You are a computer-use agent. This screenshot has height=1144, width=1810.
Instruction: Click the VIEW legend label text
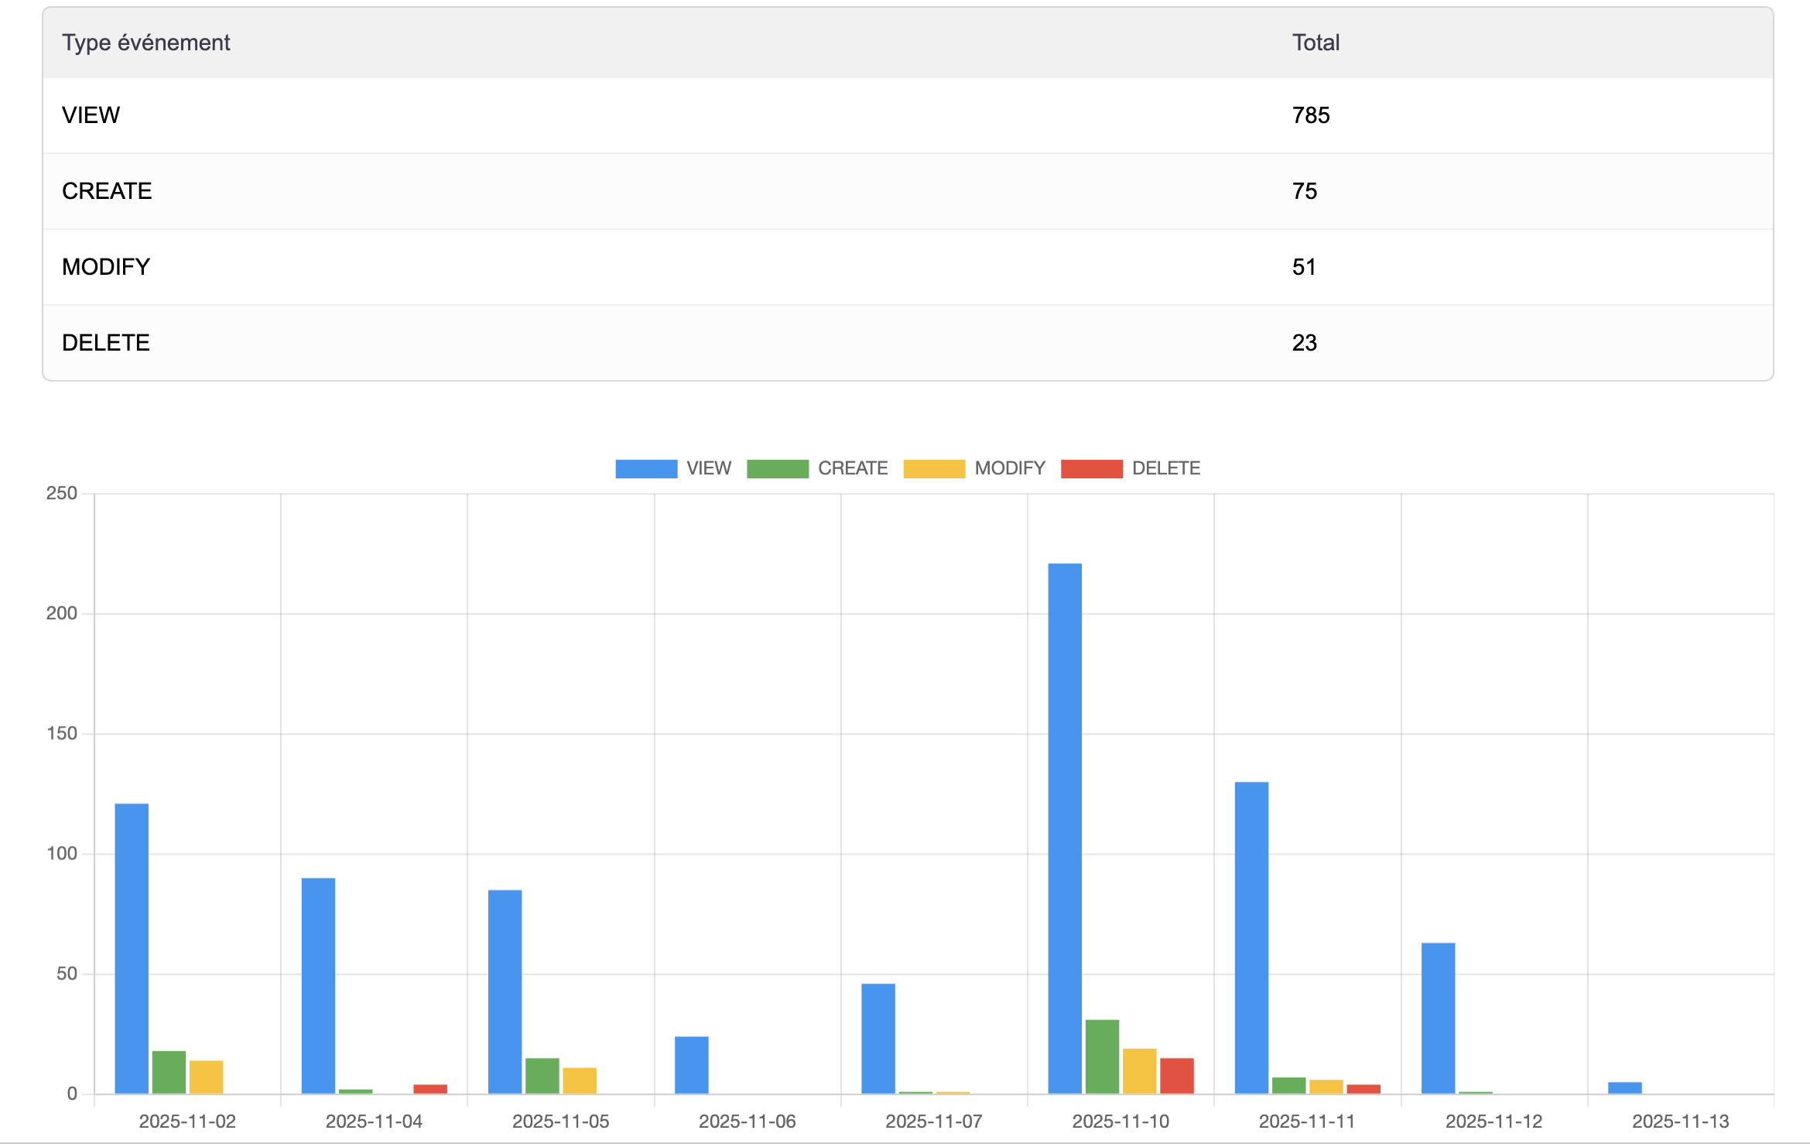coord(708,468)
